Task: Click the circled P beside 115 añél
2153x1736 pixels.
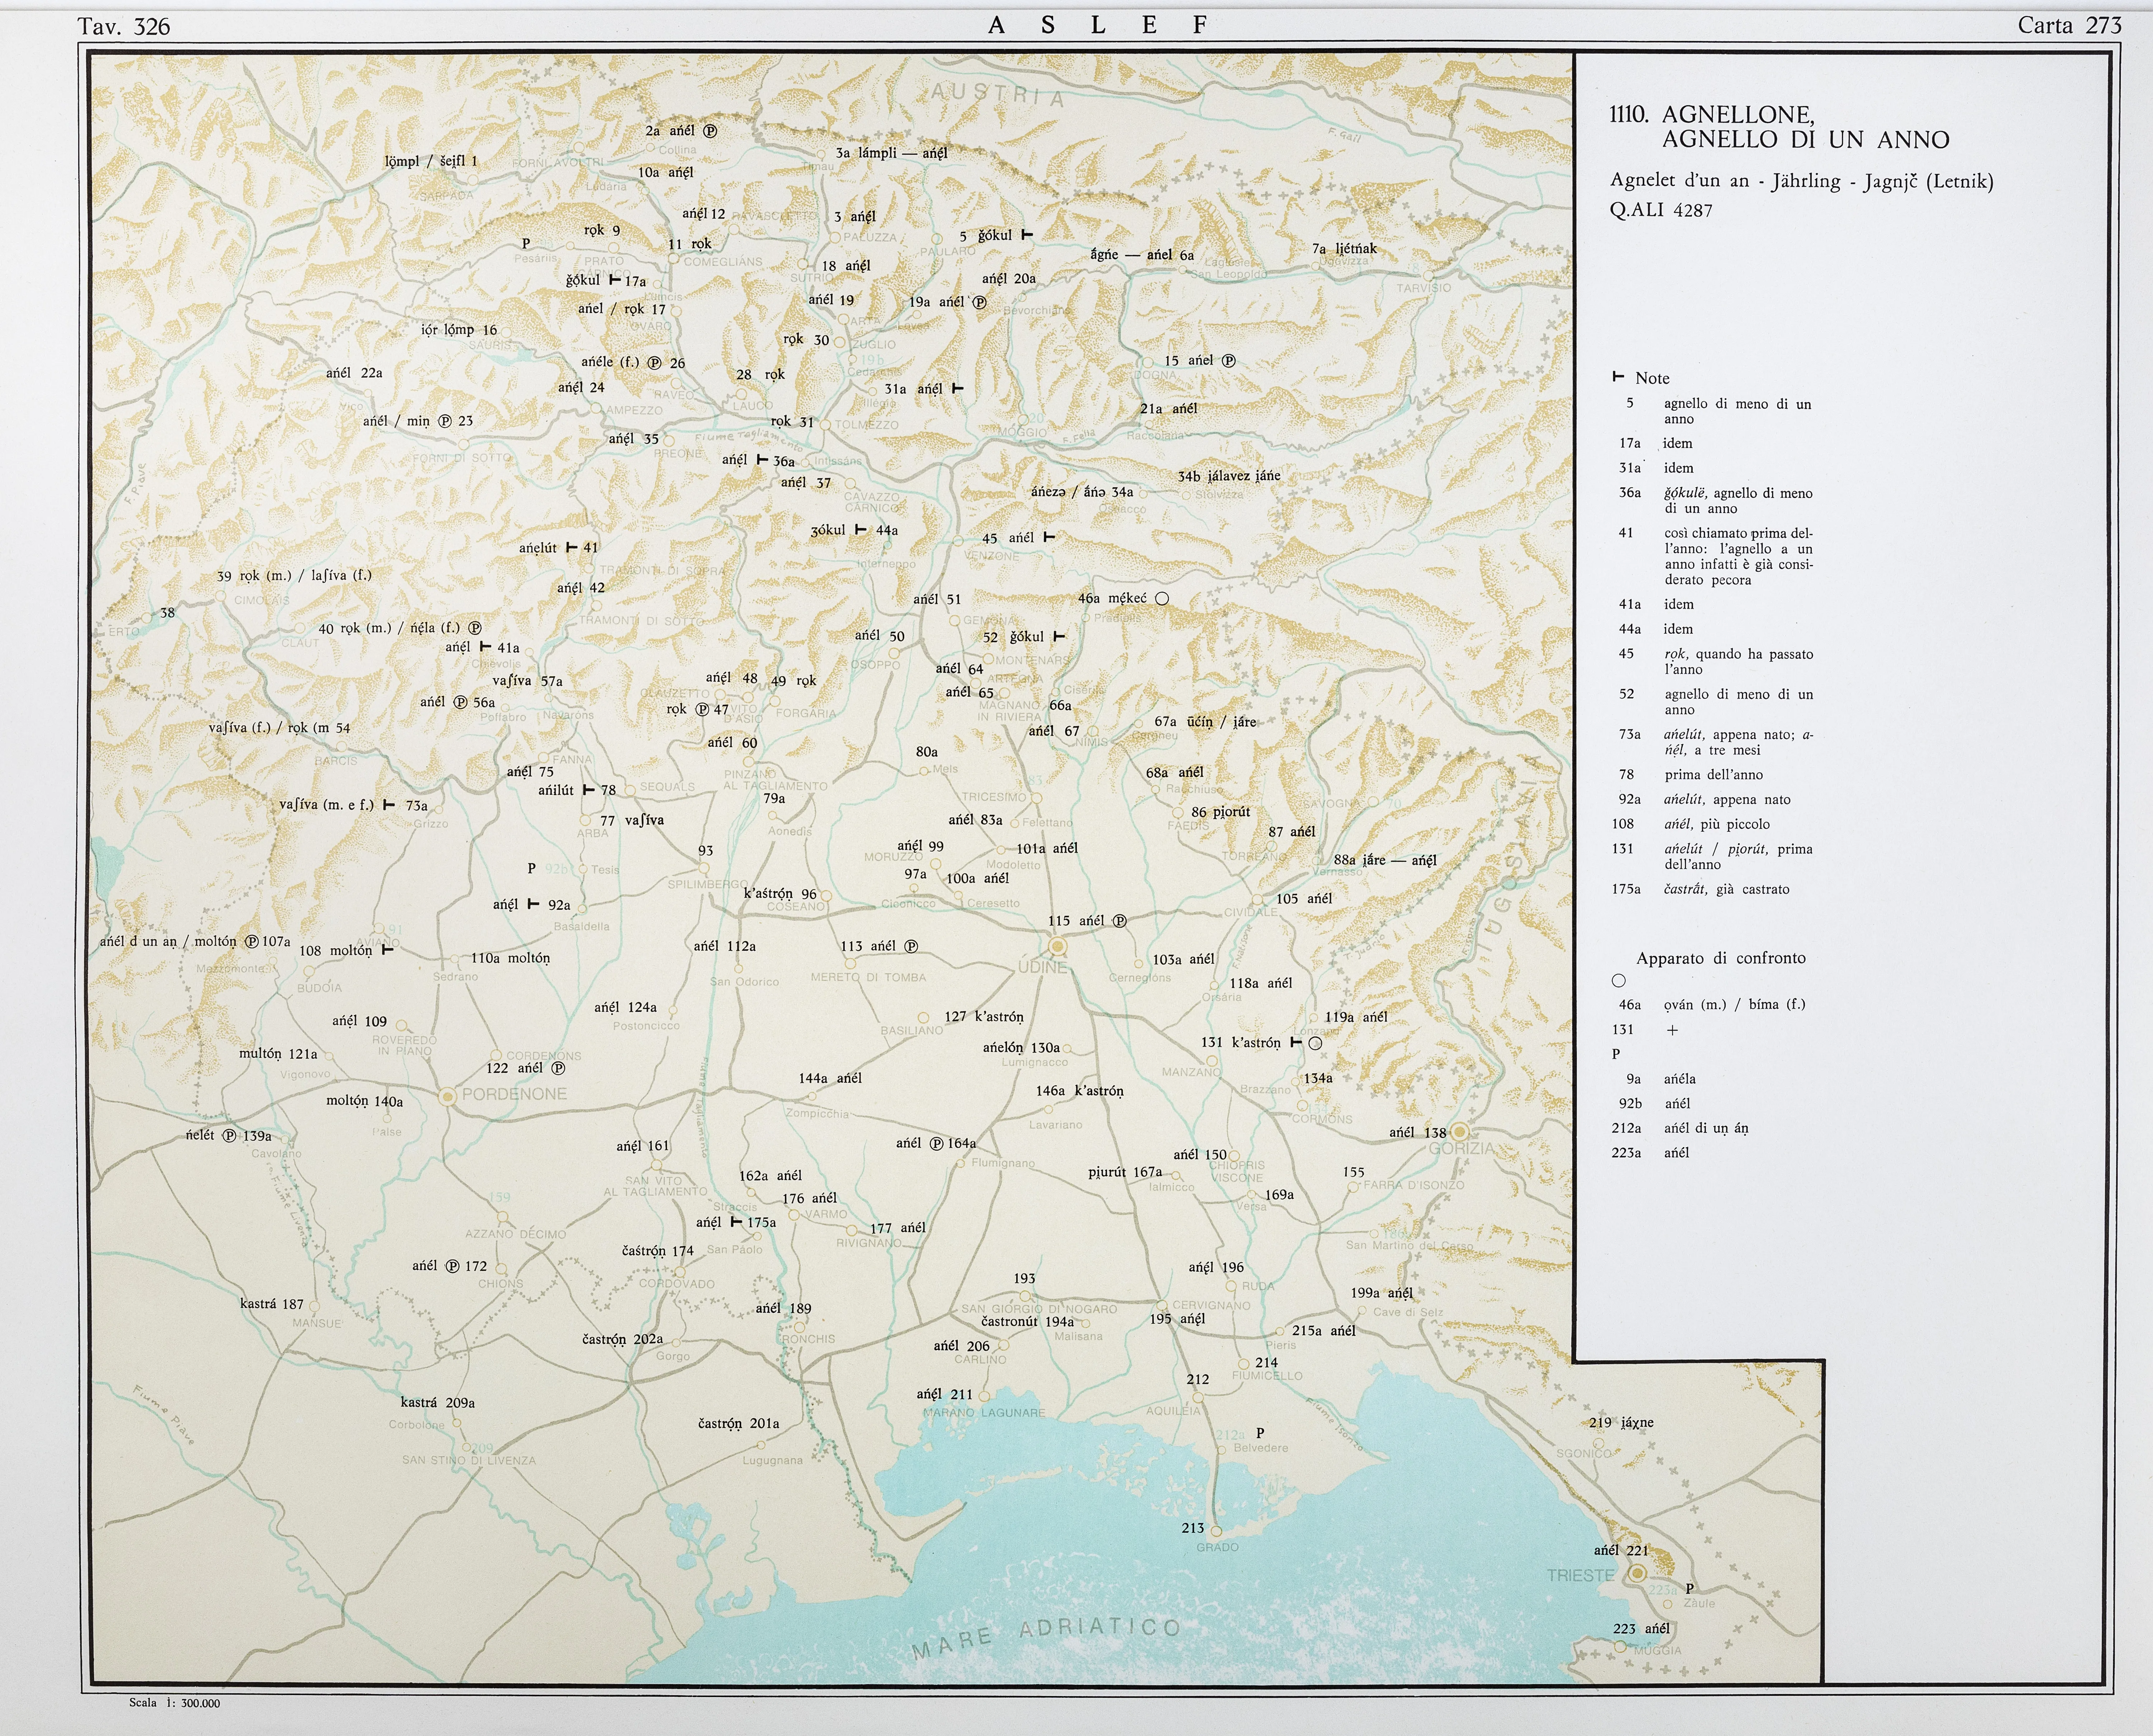Action: coord(1120,921)
